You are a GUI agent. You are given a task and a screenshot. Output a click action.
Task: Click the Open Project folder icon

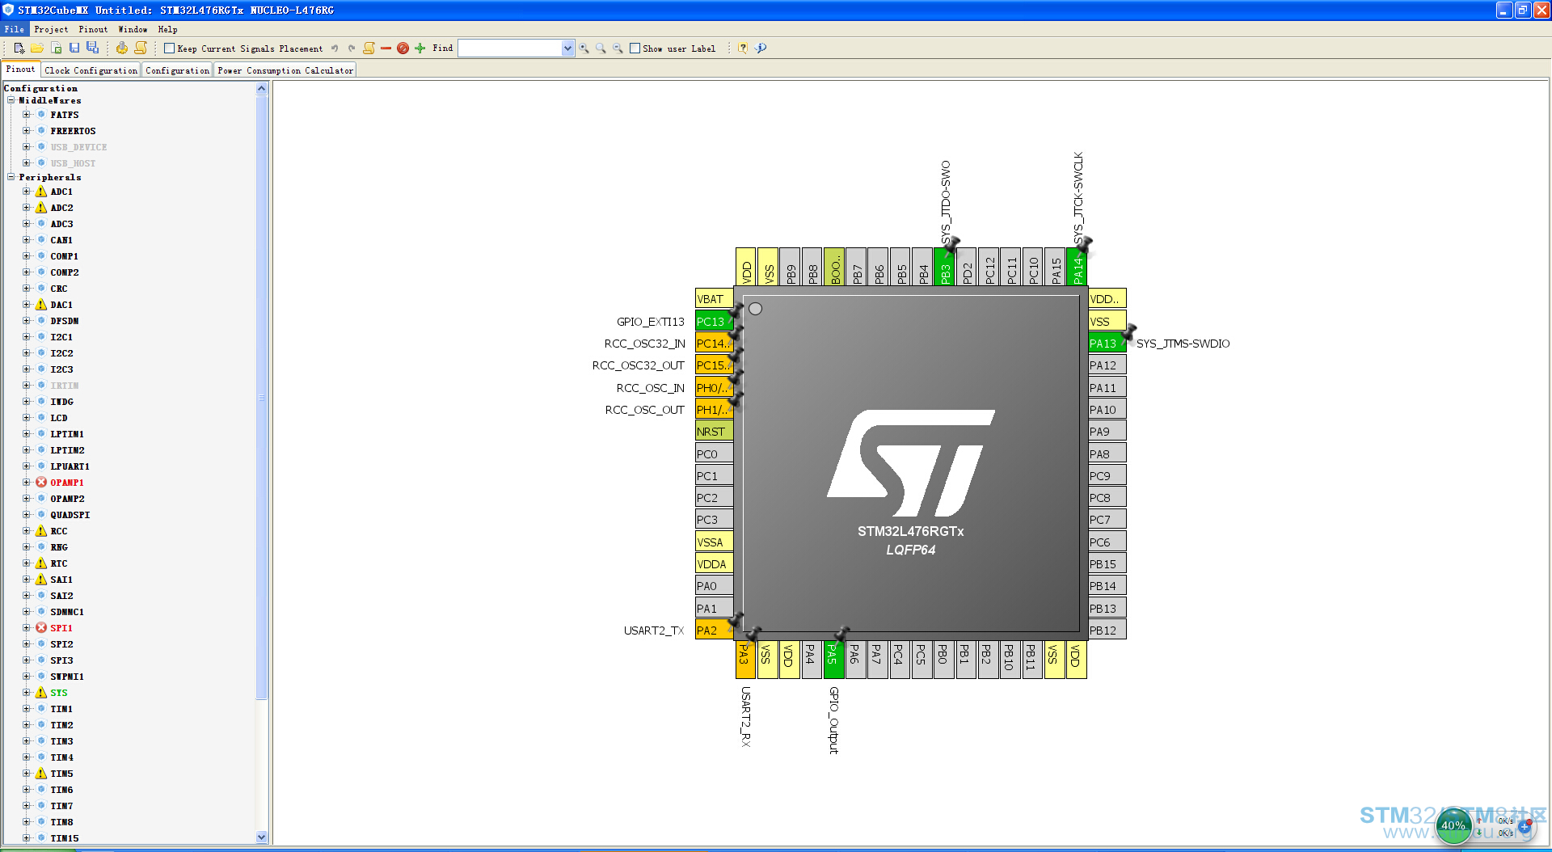[37, 49]
